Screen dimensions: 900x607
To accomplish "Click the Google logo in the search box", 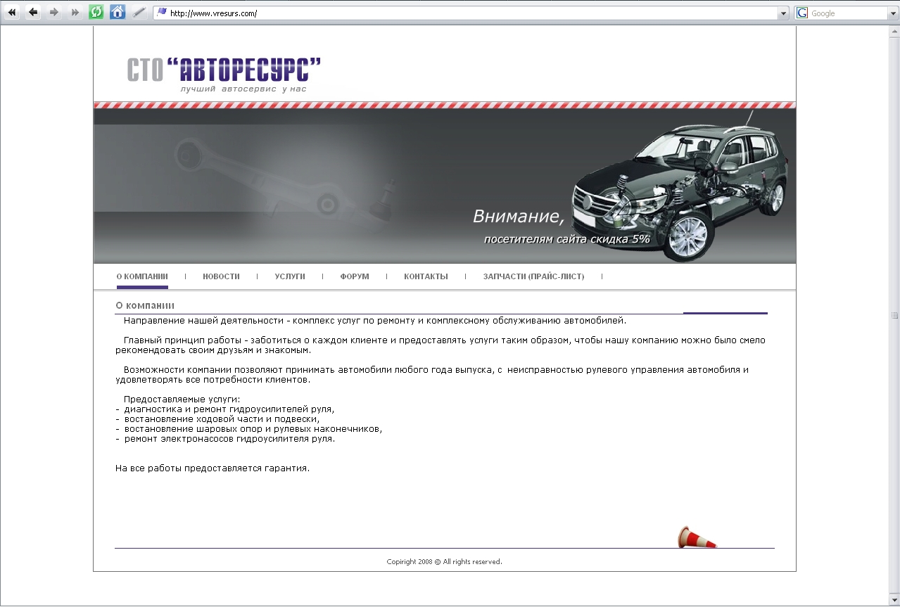I will (x=801, y=13).
